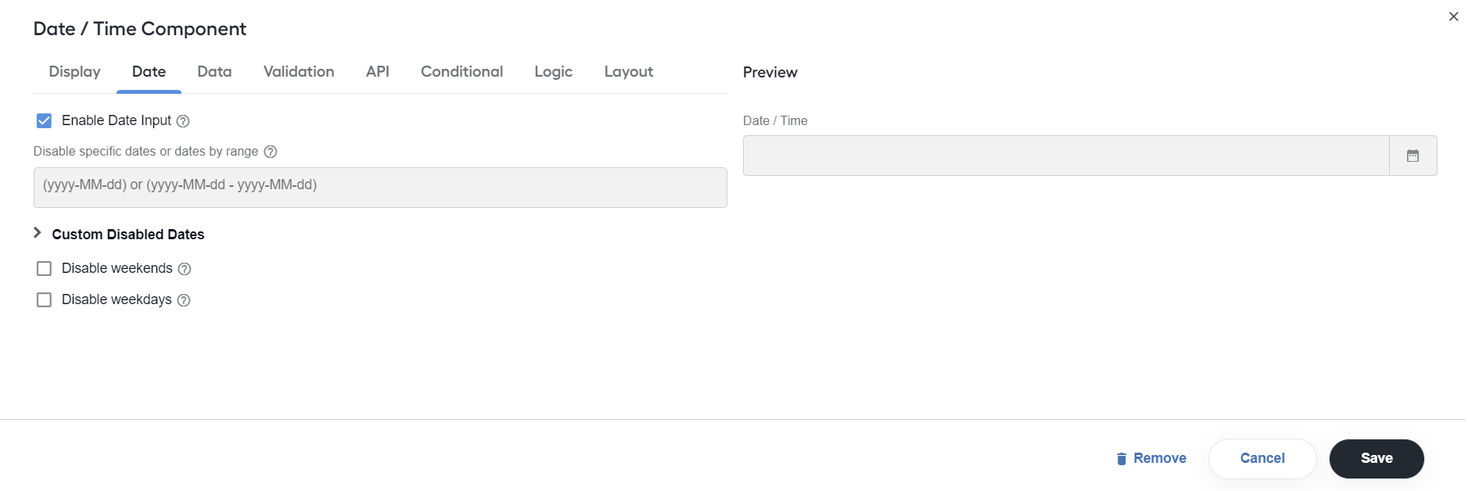Uncheck Enable Date Input checkbox
1468x491 pixels.
click(44, 120)
